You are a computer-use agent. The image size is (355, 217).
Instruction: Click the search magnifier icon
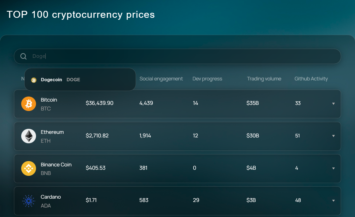23,56
